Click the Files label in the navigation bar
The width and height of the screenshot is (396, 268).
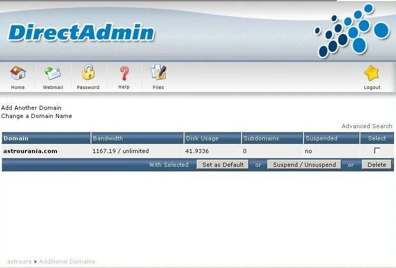[158, 87]
